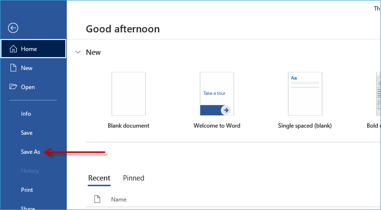Create a Blank document
This screenshot has width=381, height=210.
click(x=129, y=94)
